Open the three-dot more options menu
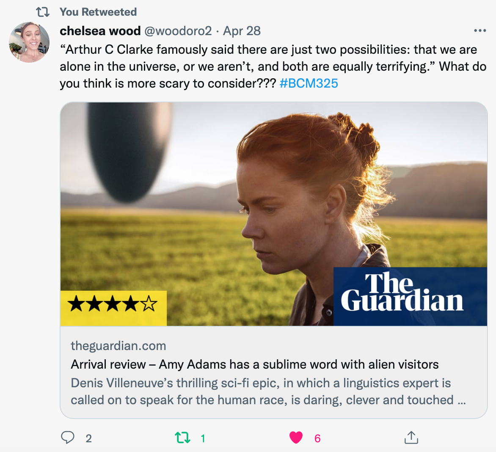The width and height of the screenshot is (496, 452). [480, 31]
